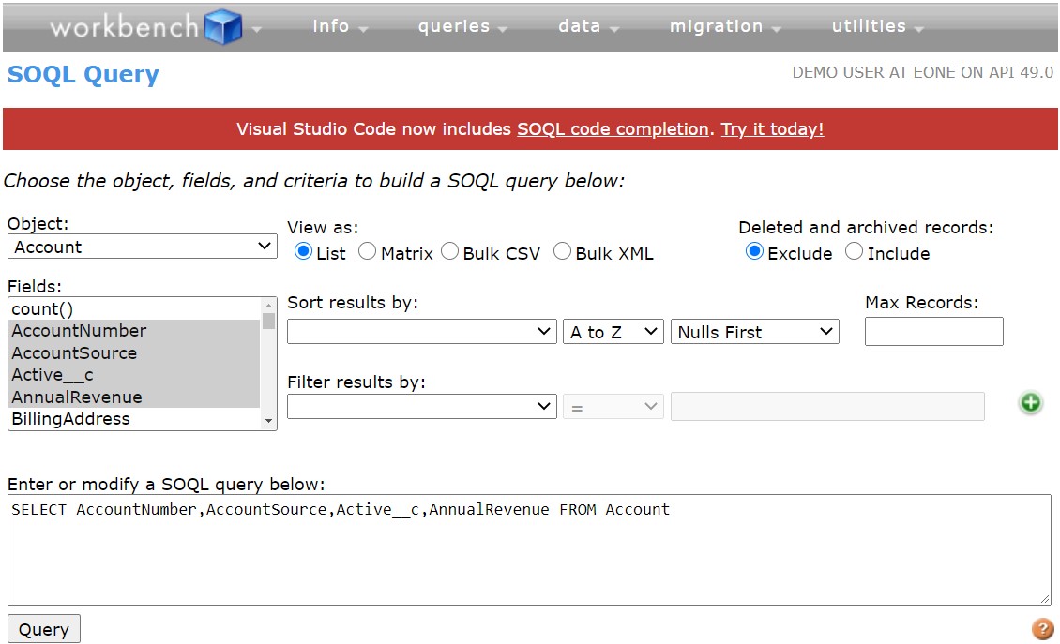Choose the Bulk CSV radio button
1060x644 pixels.
pos(449,251)
